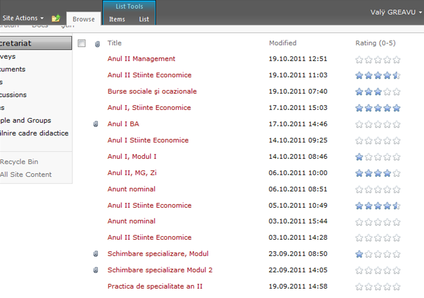Open the Recycle Bin link
Screen dimensions: 424x298
coord(19,162)
